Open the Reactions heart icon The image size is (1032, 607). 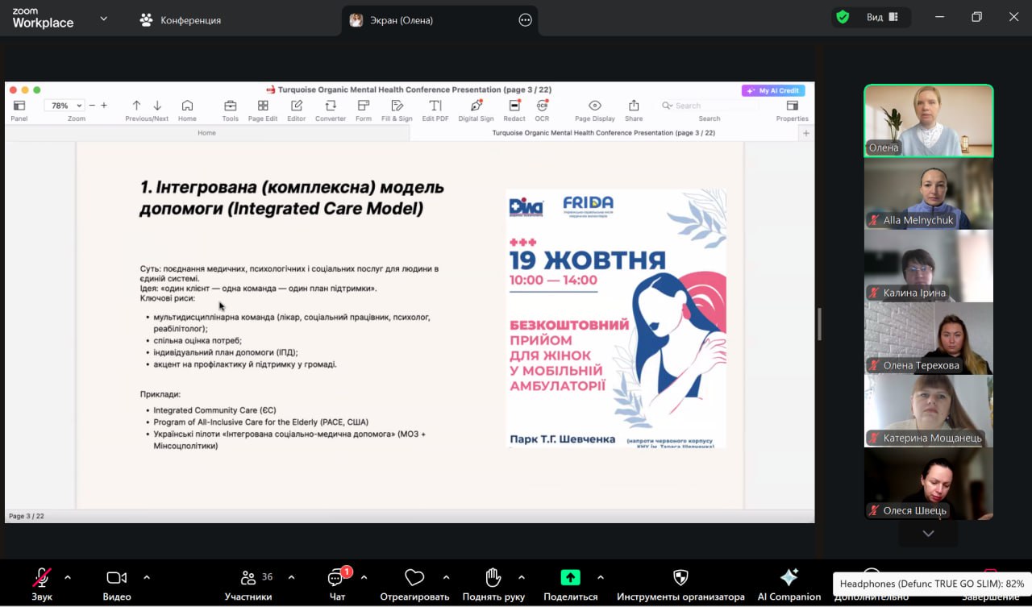[x=414, y=577]
